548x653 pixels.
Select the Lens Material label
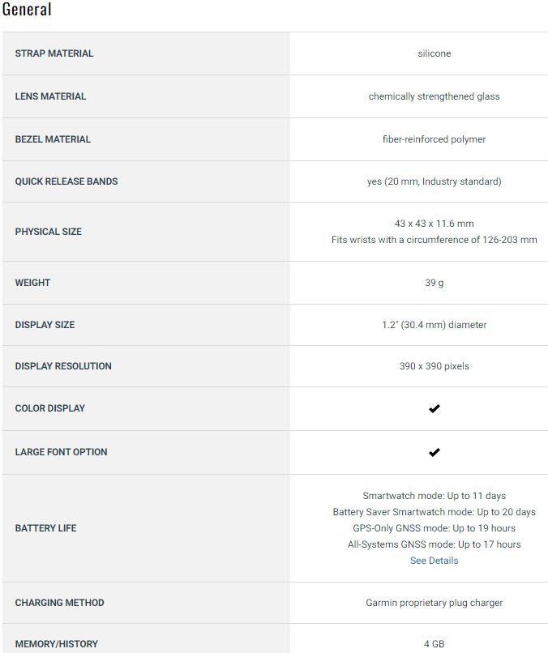click(x=50, y=96)
